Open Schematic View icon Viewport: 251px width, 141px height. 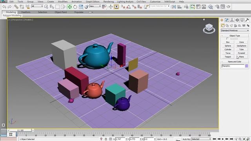(204, 7)
